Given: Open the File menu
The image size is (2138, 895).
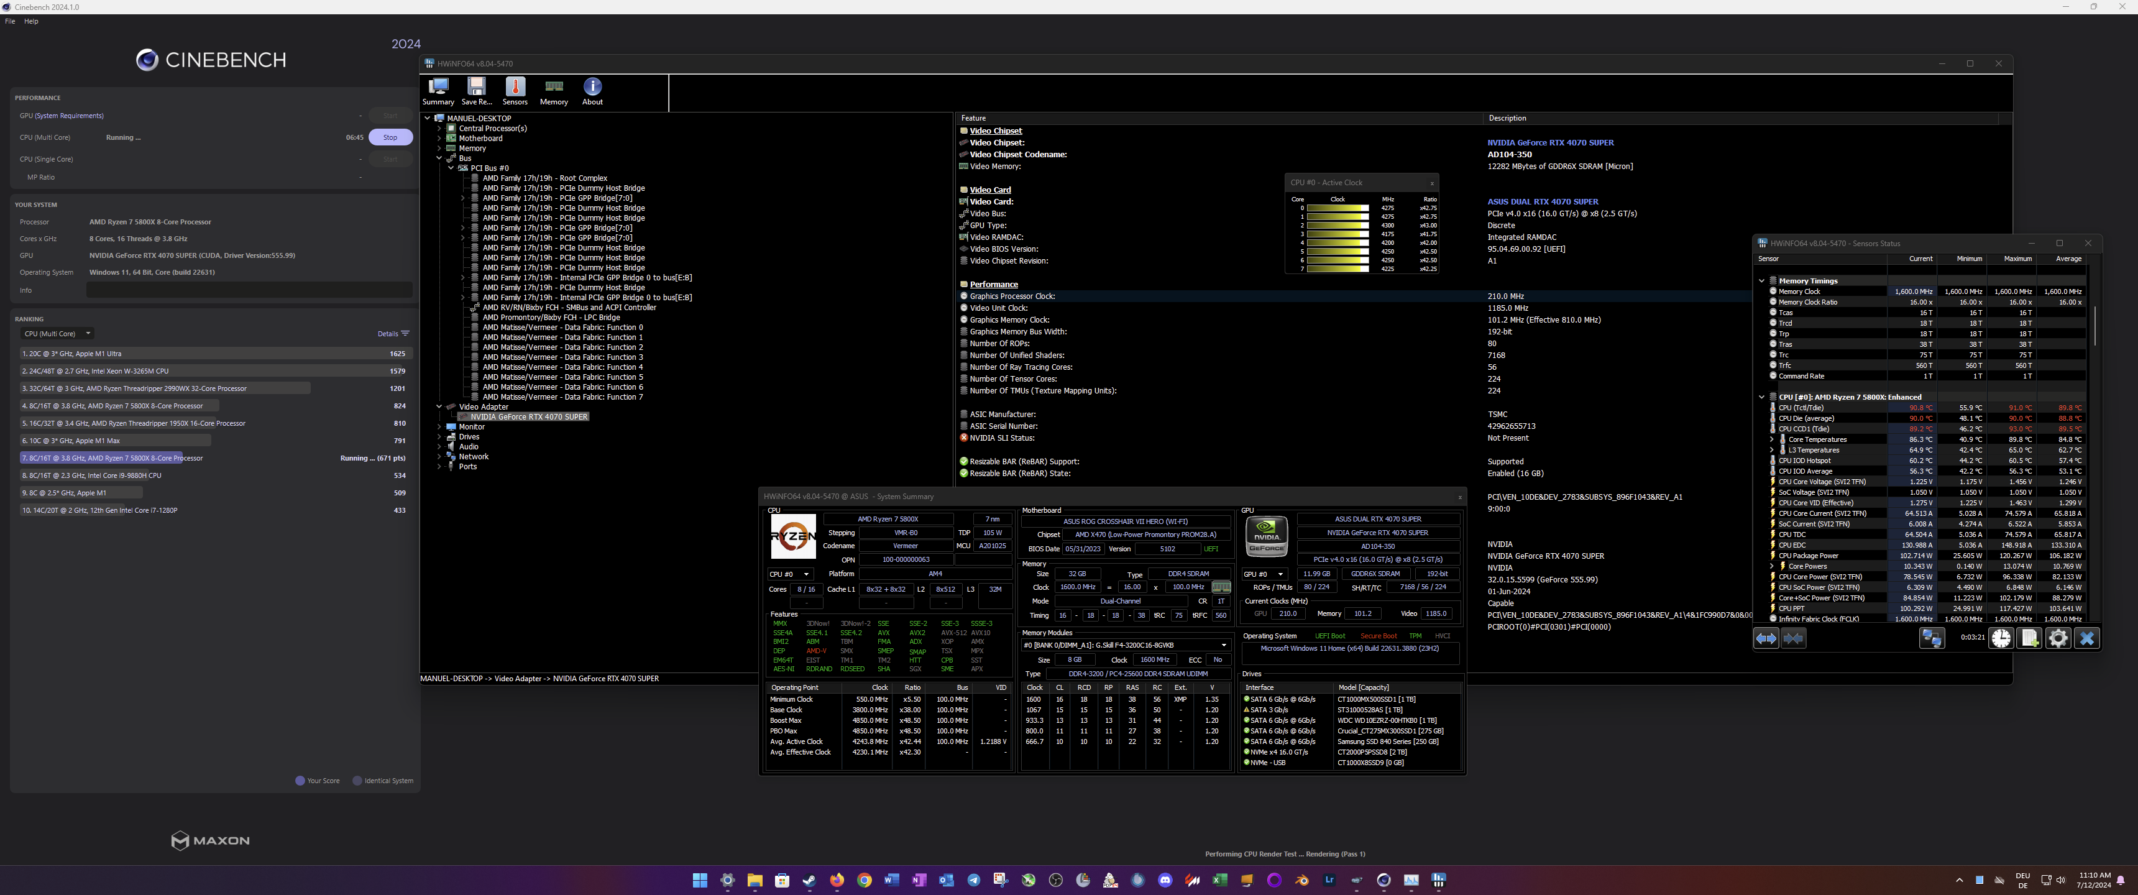Looking at the screenshot, I should [x=10, y=21].
